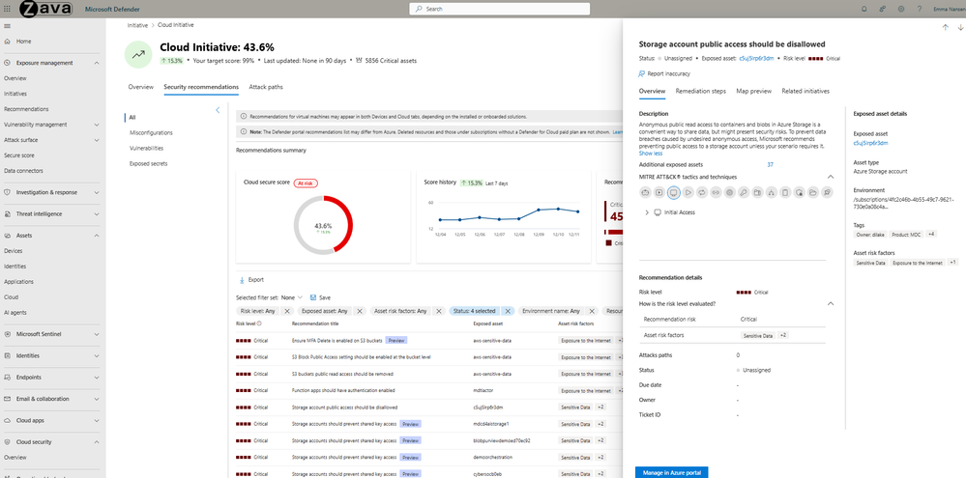This screenshot has width=966, height=478.
Task: Switch to the initiative Overview tab
Action: [x=140, y=87]
